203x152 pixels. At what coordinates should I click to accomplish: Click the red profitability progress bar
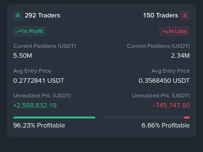pos(147,117)
